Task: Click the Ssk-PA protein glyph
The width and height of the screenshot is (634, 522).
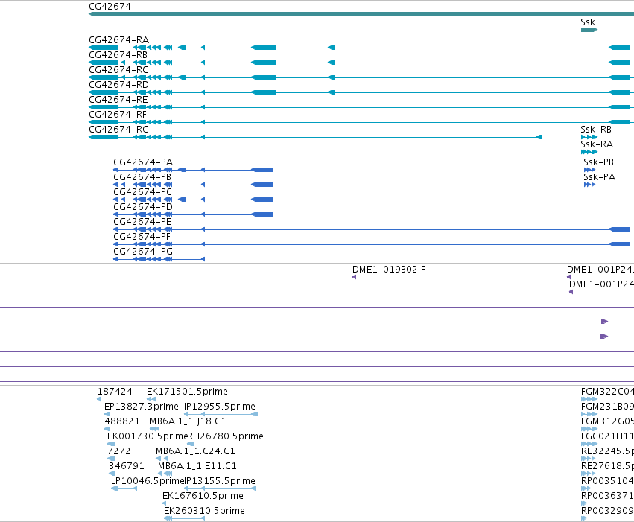Action: (589, 185)
